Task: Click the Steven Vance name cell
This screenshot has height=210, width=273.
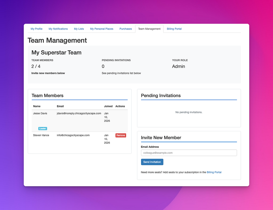Action: click(41, 135)
